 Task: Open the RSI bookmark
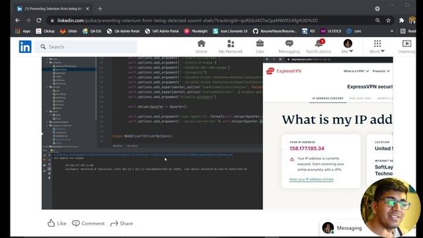click(x=309, y=31)
